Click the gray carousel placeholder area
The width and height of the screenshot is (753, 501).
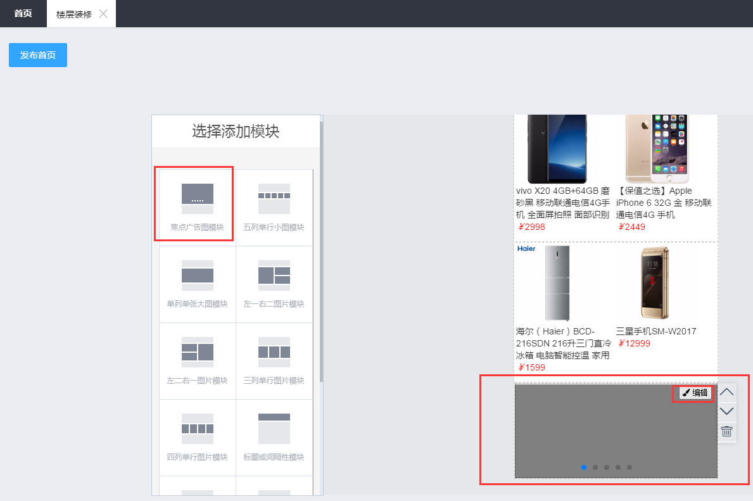click(616, 431)
